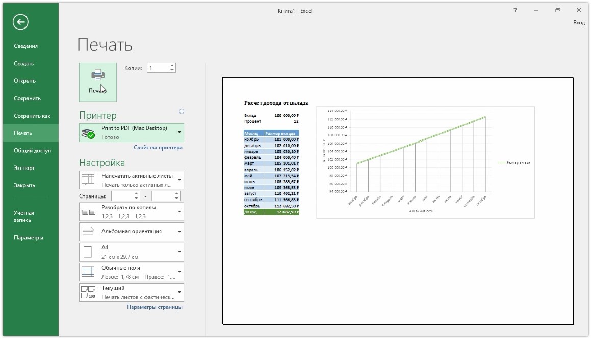Choose Закрыть in the sidebar
Image resolution: width=591 pixels, height=339 pixels.
24,185
